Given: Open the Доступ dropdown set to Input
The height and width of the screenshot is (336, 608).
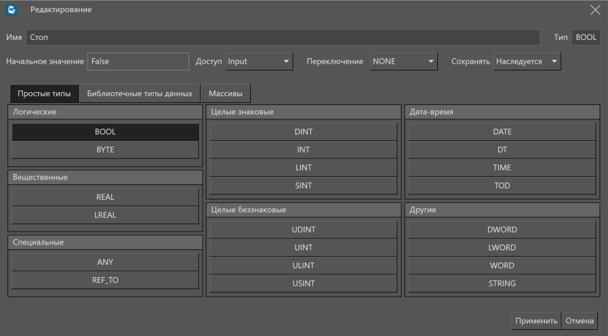Looking at the screenshot, I should pyautogui.click(x=258, y=62).
